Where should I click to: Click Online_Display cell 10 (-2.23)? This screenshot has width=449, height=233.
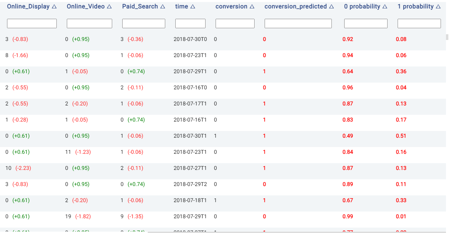18,168
